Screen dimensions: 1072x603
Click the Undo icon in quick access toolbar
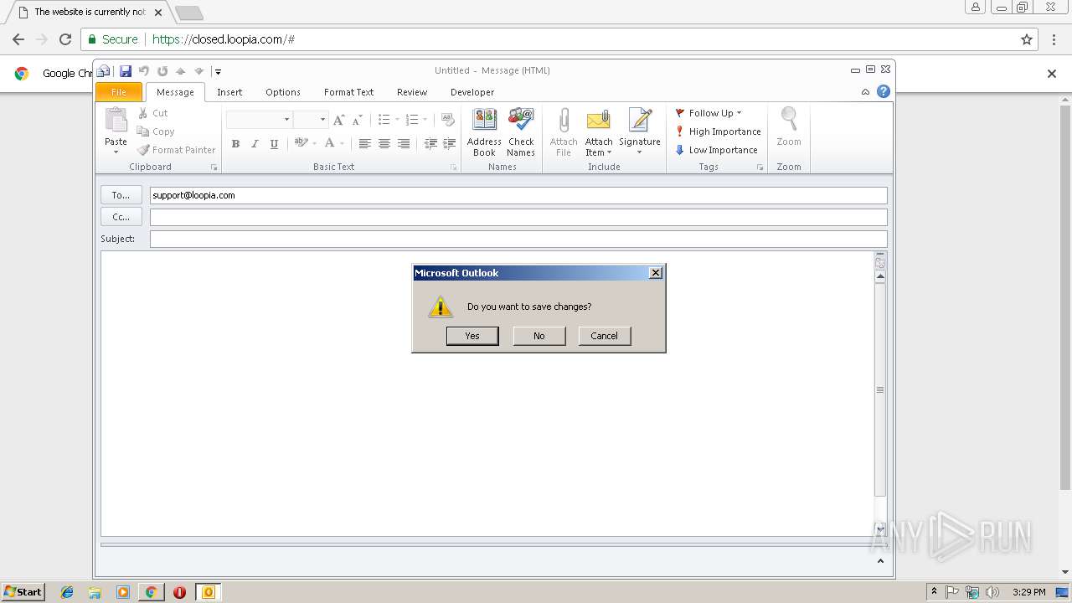click(x=144, y=71)
